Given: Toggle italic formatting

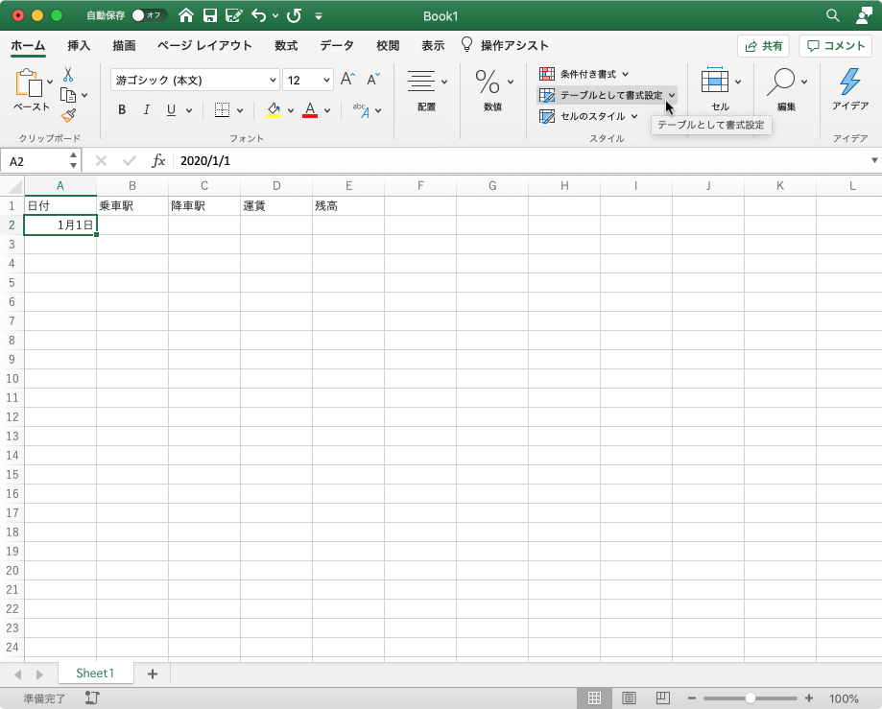Looking at the screenshot, I should click(146, 110).
